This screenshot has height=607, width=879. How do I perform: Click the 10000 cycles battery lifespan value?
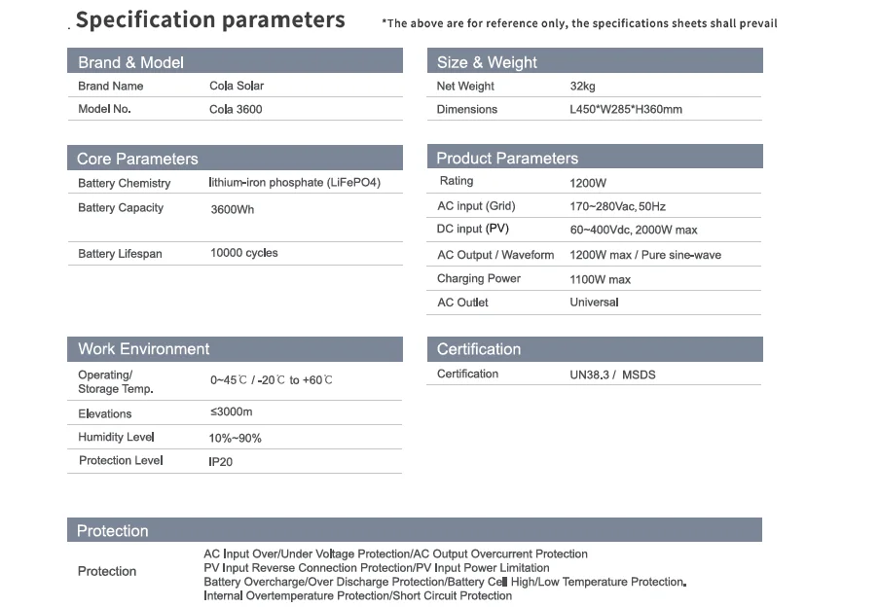point(244,253)
